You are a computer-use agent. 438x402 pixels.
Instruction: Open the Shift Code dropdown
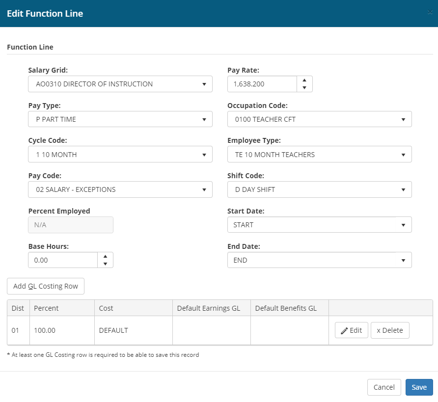[319, 189]
